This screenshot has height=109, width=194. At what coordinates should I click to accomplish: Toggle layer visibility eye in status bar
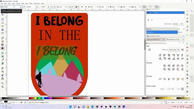point(22,102)
